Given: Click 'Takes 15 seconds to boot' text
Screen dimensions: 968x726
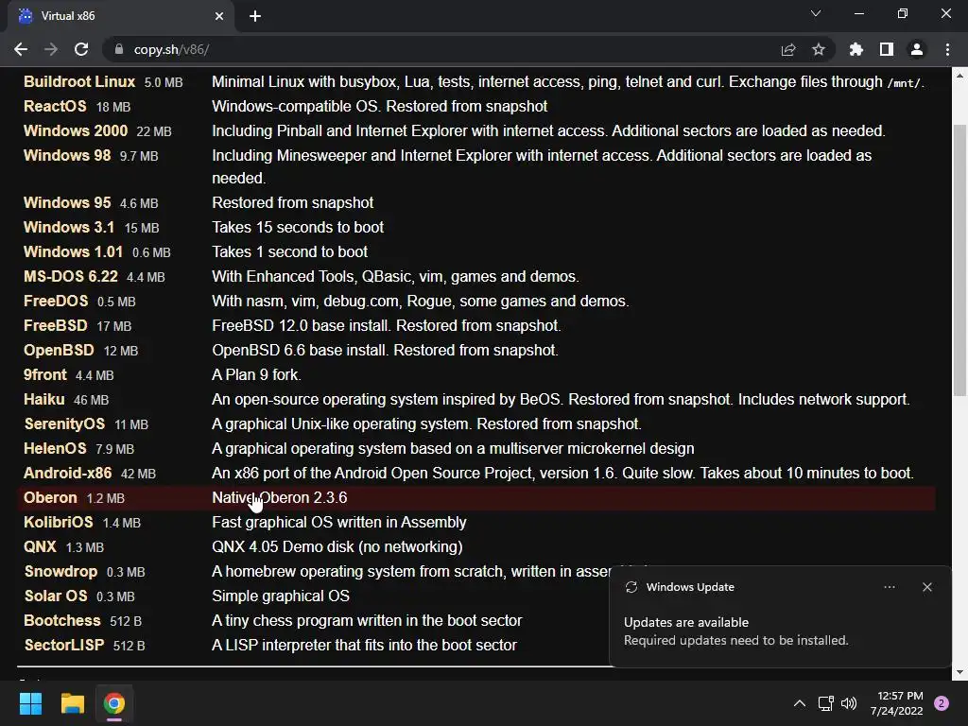Looking at the screenshot, I should click(x=298, y=227).
